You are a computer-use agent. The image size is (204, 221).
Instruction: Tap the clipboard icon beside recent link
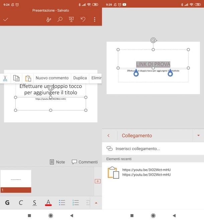[113, 173]
